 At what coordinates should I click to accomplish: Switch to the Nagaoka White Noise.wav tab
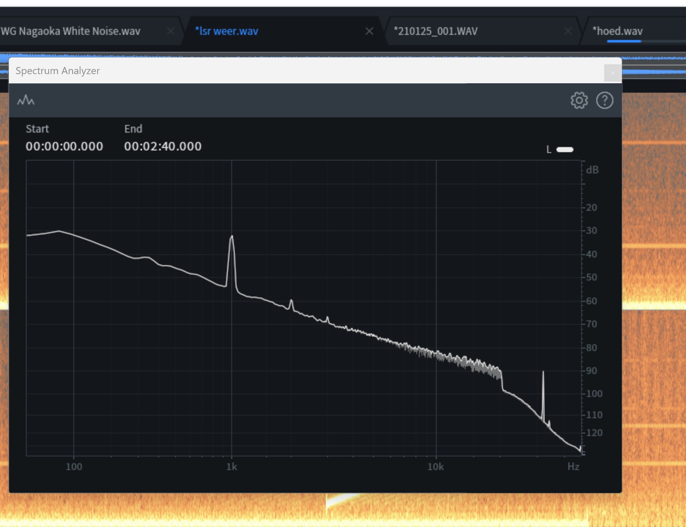coord(70,31)
